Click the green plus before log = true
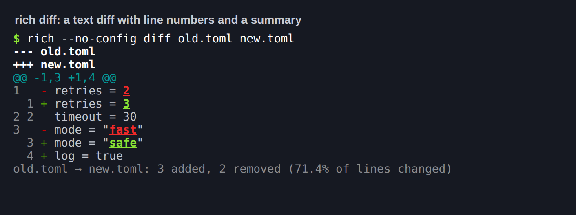 [x=44, y=156]
